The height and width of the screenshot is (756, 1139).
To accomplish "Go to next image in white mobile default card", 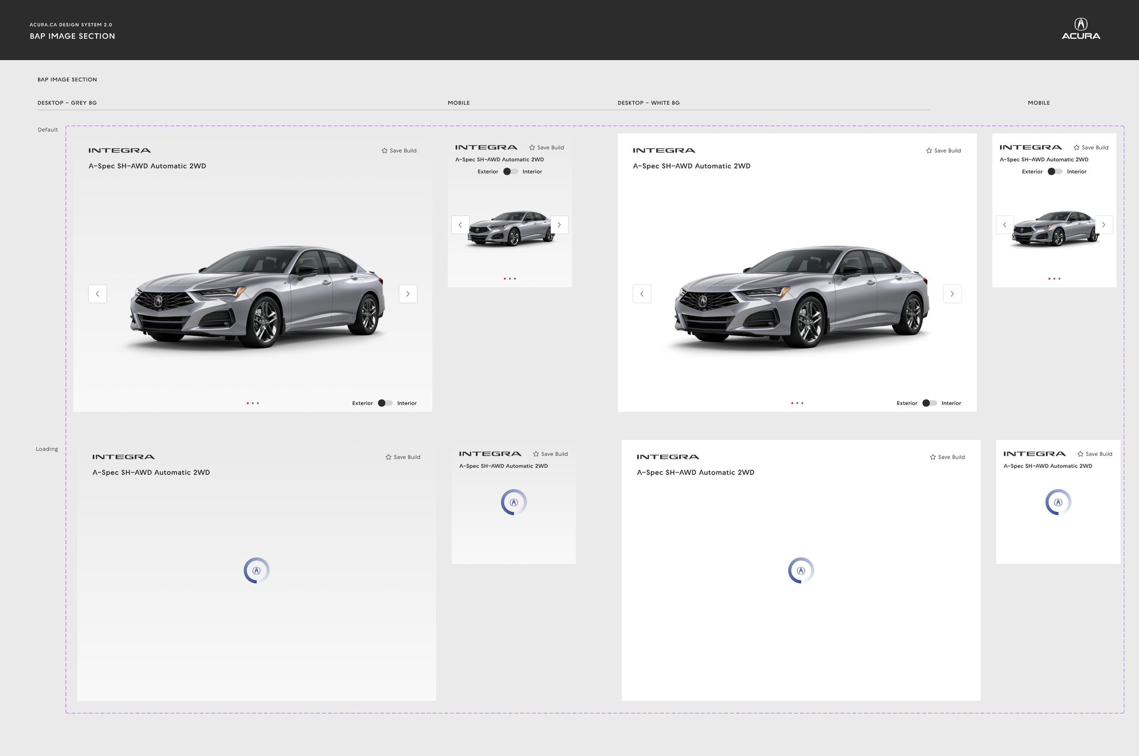I will tap(1104, 225).
